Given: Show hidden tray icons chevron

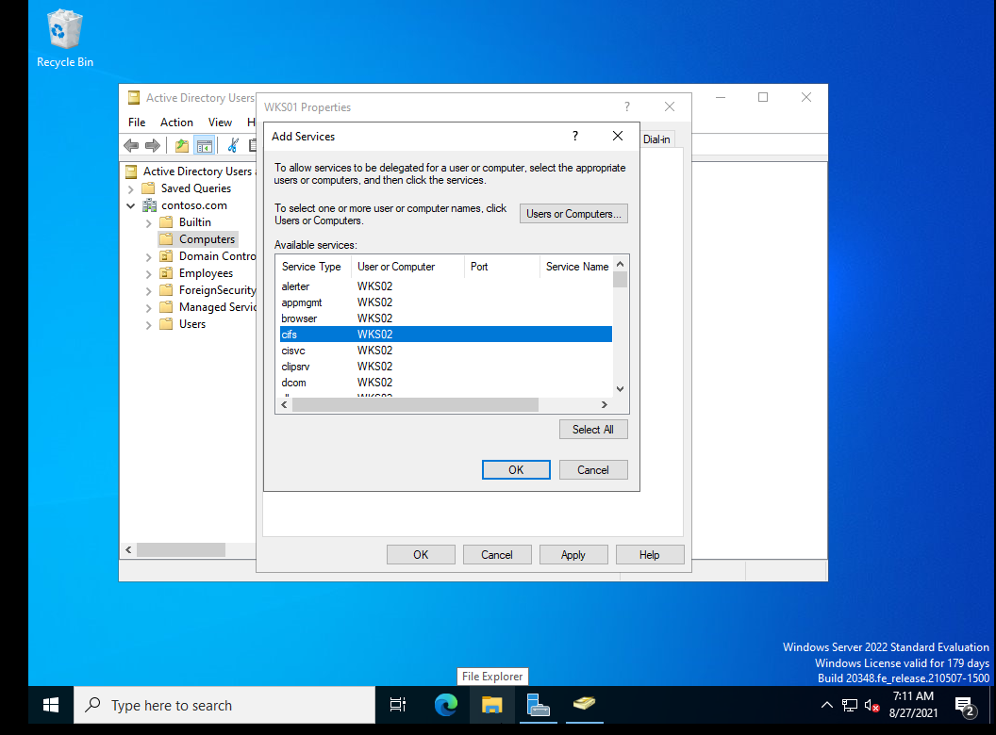Looking at the screenshot, I should [827, 705].
